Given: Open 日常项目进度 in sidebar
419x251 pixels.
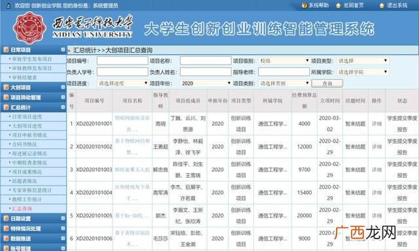Looking at the screenshot, I should point(27,116).
